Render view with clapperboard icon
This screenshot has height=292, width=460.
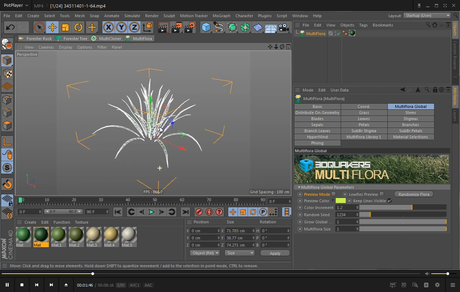pos(164,27)
